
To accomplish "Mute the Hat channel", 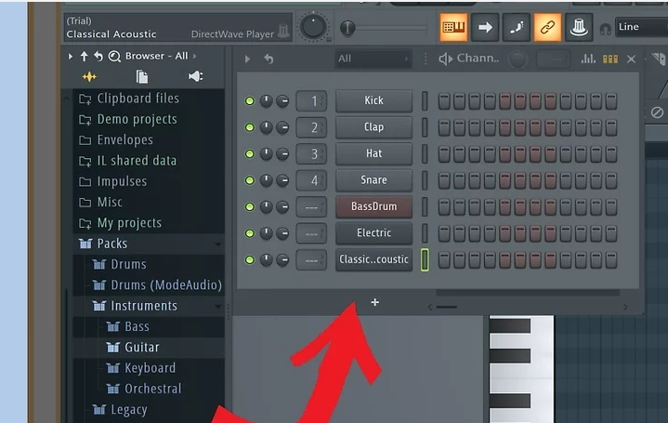I will (250, 154).
